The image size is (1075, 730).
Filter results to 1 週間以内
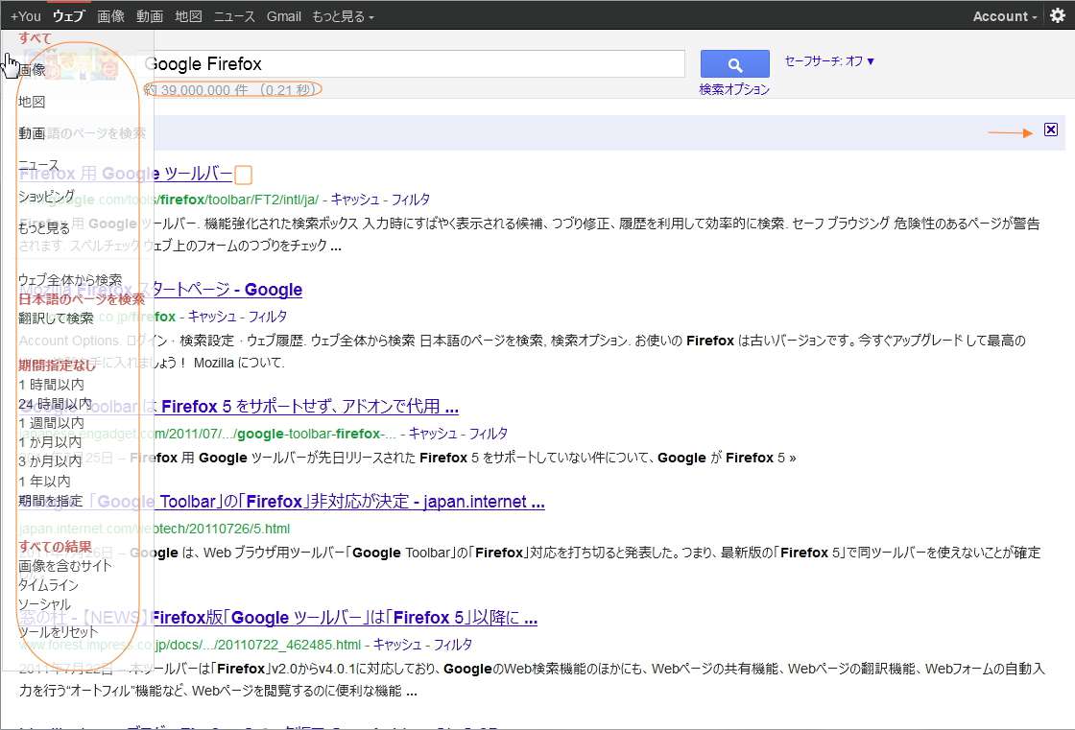(52, 423)
